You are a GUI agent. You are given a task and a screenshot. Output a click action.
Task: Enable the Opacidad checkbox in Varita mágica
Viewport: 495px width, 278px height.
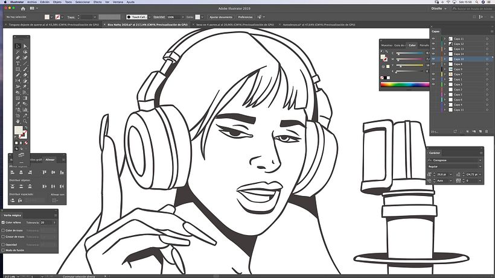tap(3, 245)
